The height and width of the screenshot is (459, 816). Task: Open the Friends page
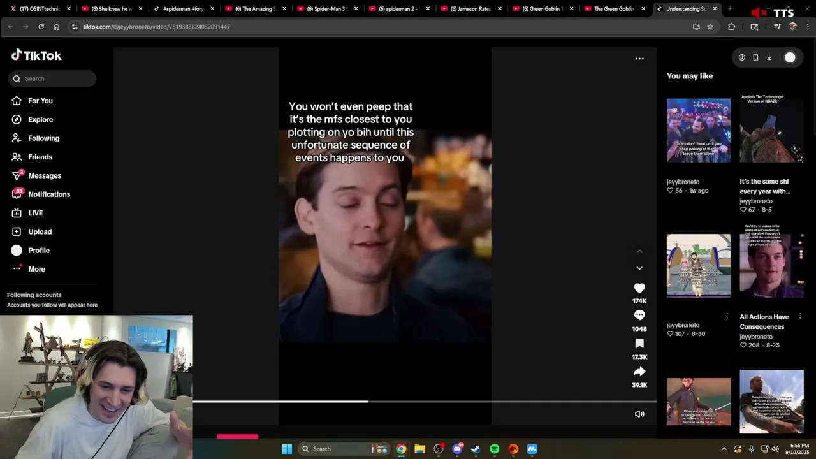[40, 157]
